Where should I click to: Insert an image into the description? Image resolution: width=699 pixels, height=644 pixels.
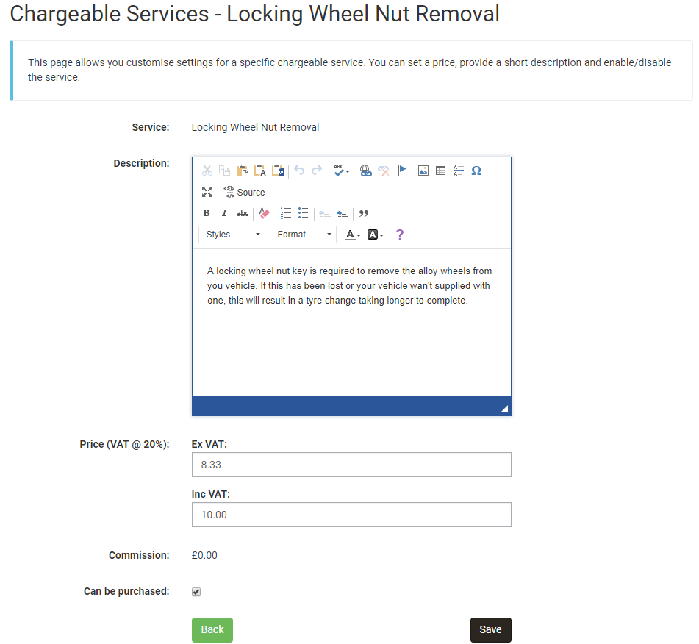coord(423,171)
